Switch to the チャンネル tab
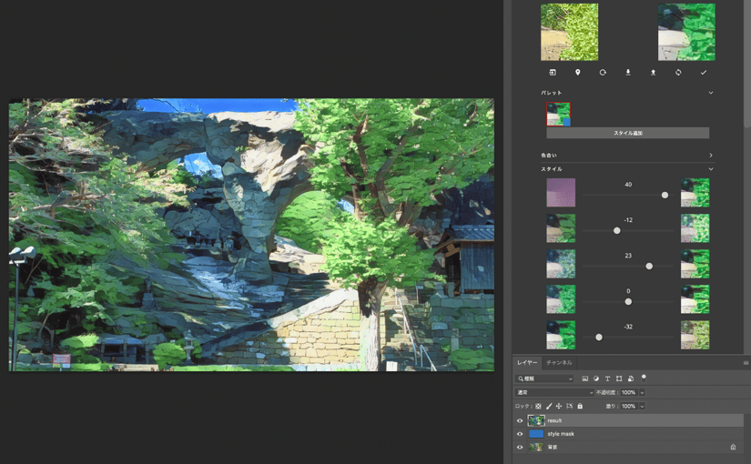Screen dimensions: 751x464 point(559,363)
